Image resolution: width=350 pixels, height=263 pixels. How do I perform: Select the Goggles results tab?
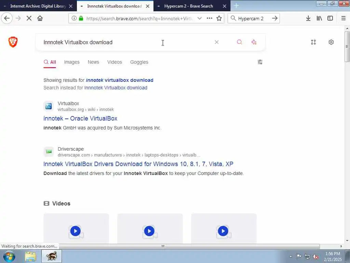click(x=139, y=62)
